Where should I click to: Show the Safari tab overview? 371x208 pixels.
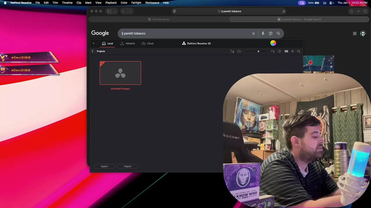(365, 11)
